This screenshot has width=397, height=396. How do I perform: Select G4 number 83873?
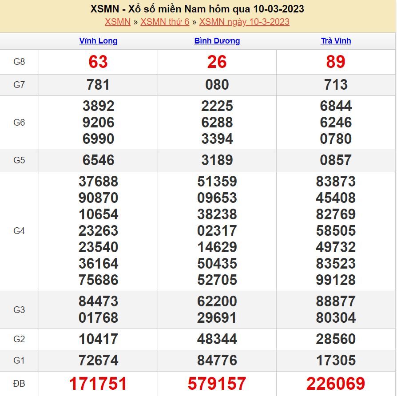point(336,182)
